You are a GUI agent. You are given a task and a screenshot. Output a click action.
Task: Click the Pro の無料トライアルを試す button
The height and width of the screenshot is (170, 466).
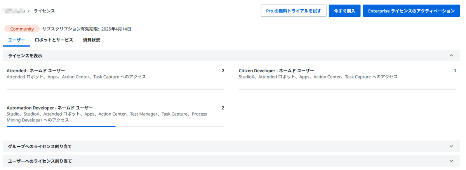tap(294, 11)
